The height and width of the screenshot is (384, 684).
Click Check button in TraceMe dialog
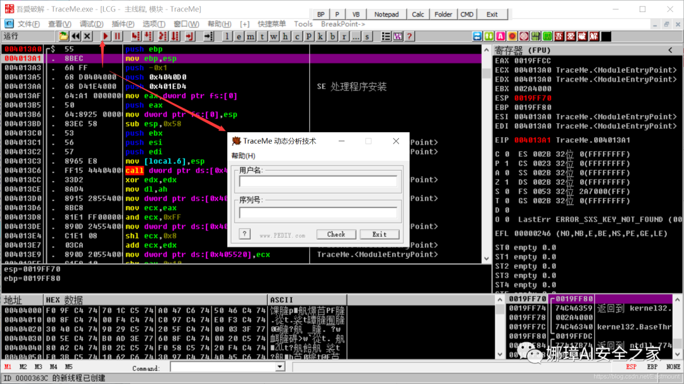[336, 235]
